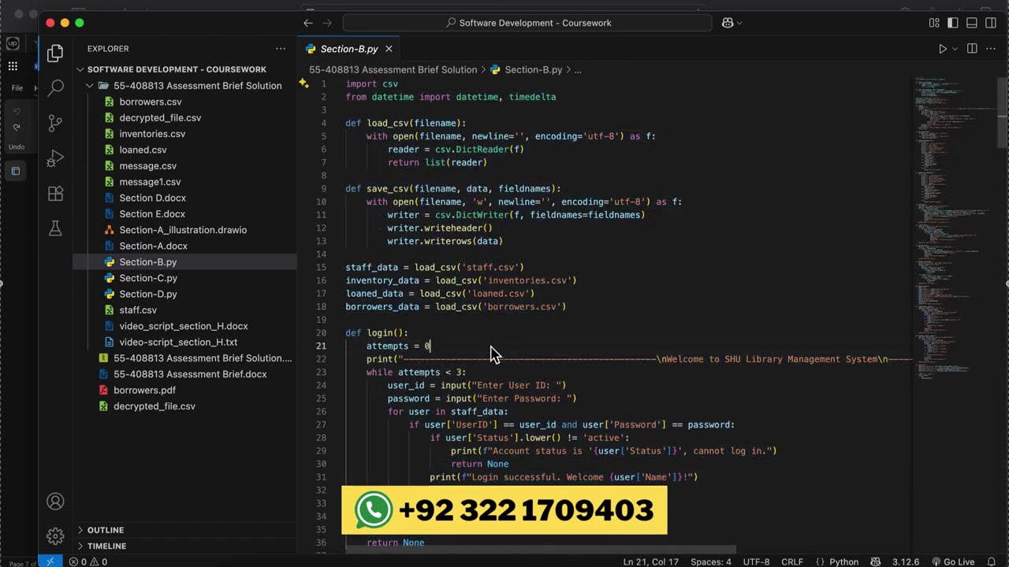Screen dimensions: 1009x567
Task: Open the Explorer view in activity bar
Action: point(55,54)
